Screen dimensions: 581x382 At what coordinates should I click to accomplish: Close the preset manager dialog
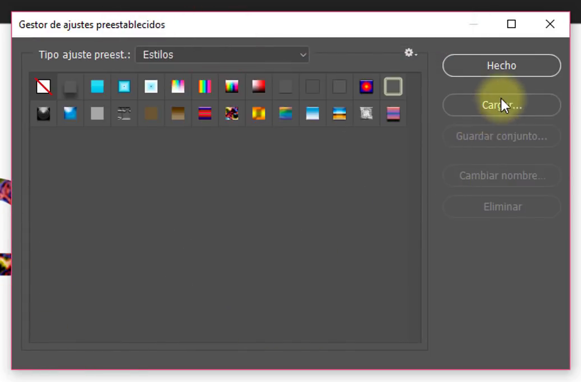tap(550, 24)
